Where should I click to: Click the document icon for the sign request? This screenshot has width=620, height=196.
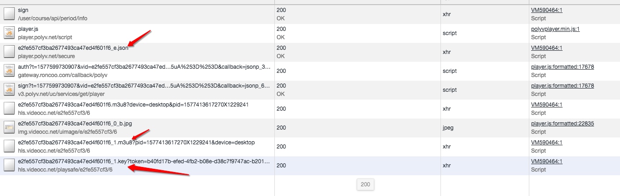coord(9,14)
